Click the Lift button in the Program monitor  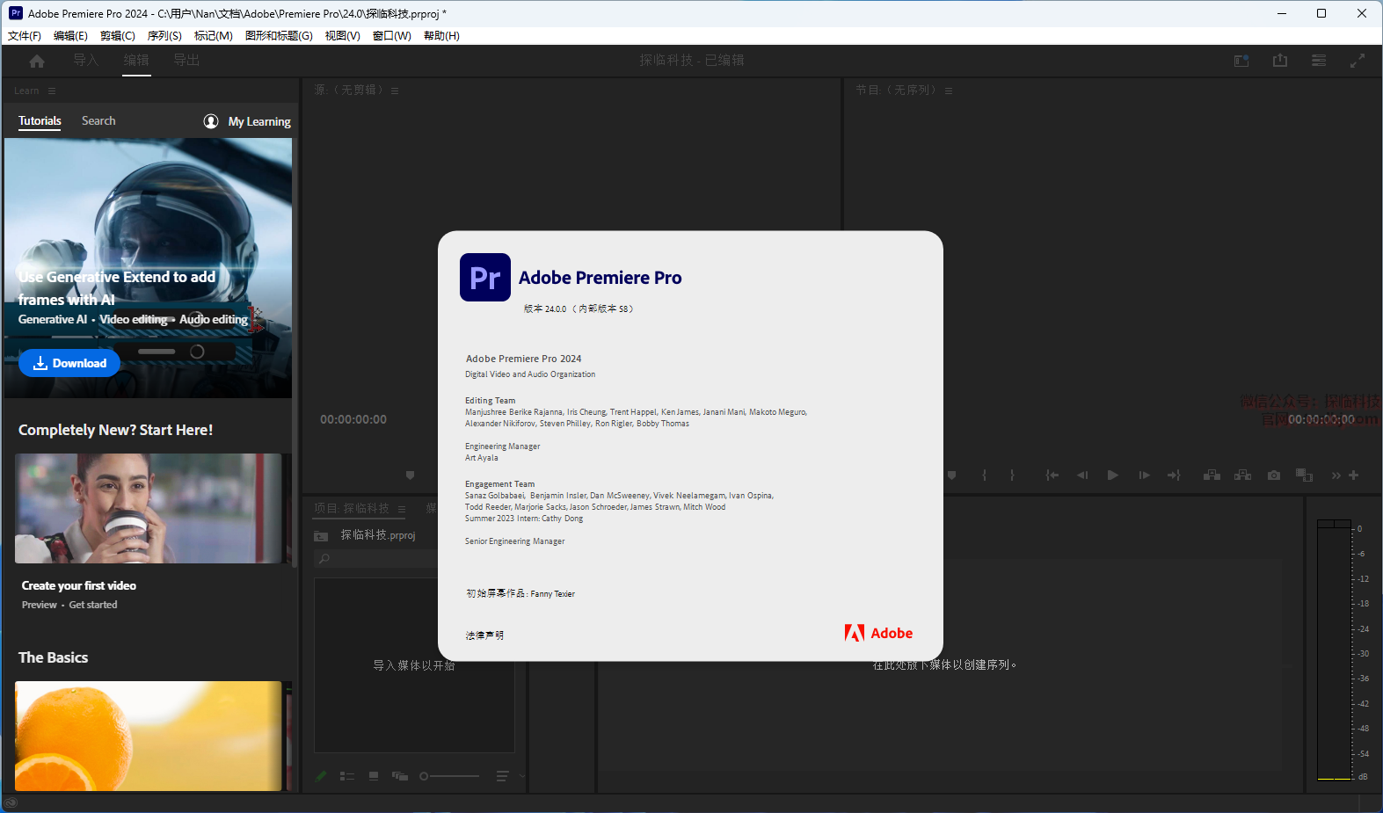click(x=1212, y=475)
